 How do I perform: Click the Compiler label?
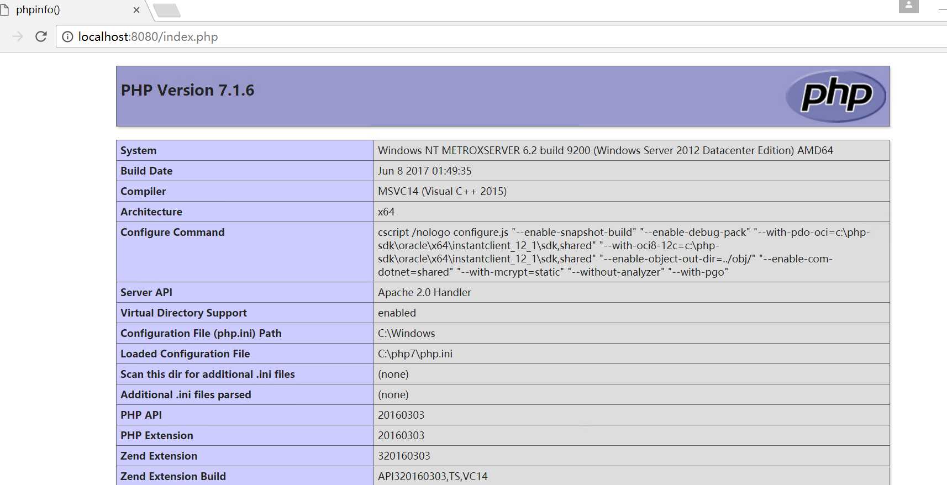[143, 191]
